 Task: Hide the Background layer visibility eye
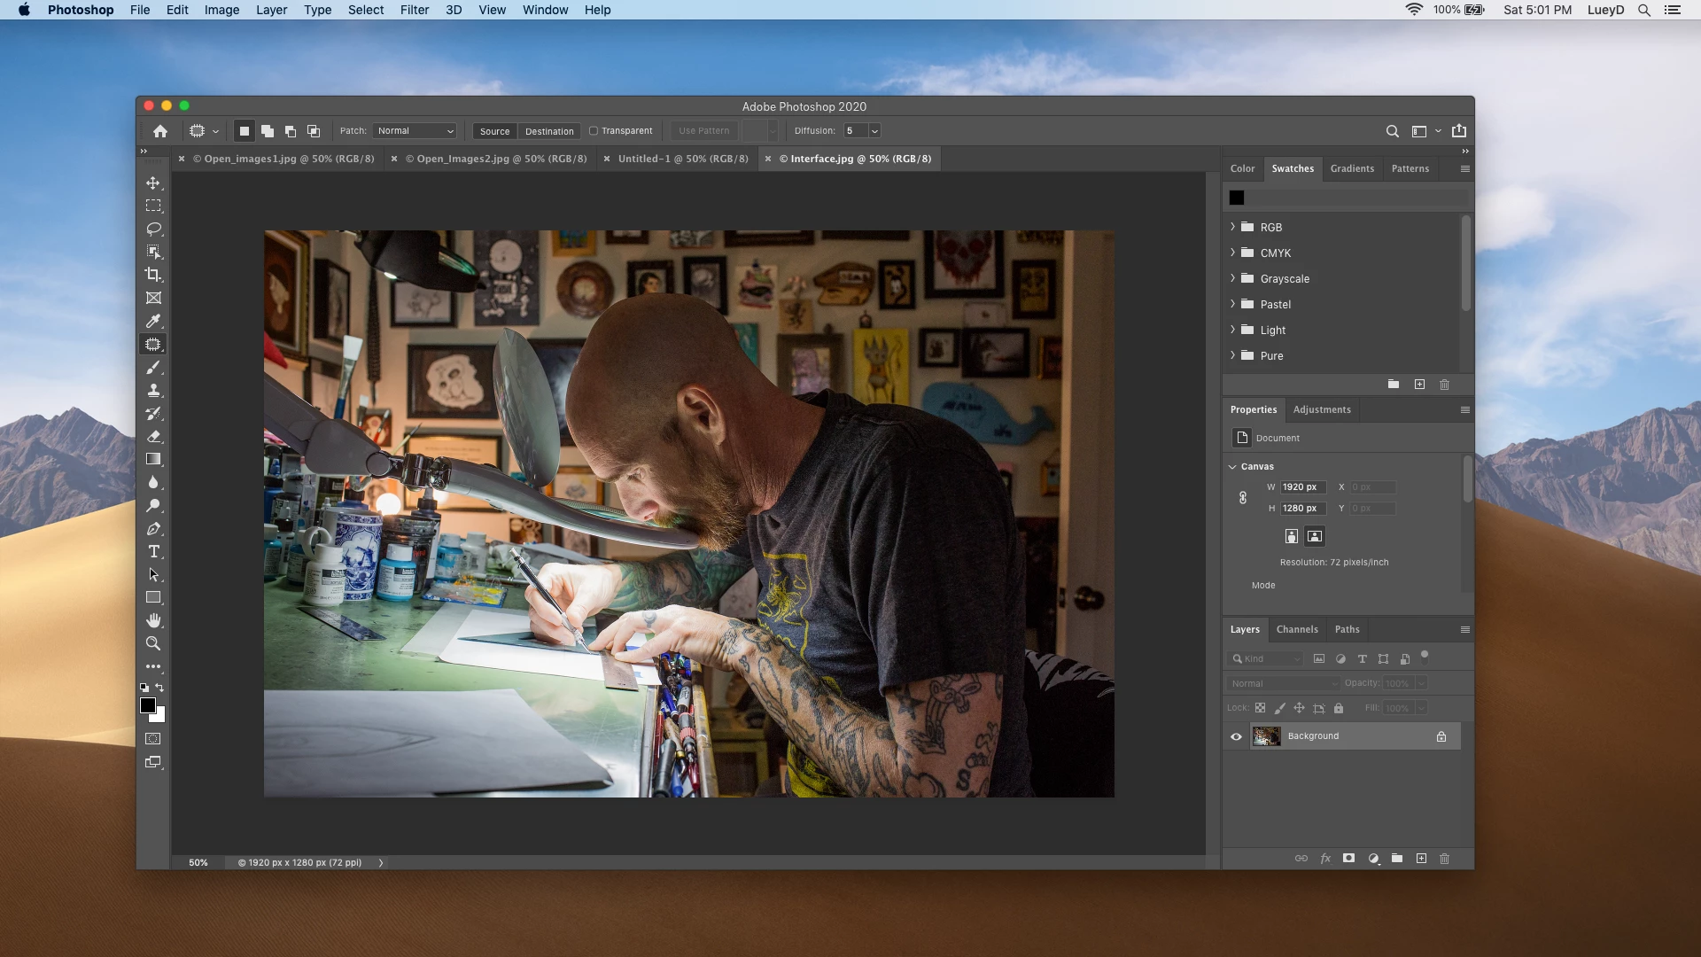point(1236,736)
